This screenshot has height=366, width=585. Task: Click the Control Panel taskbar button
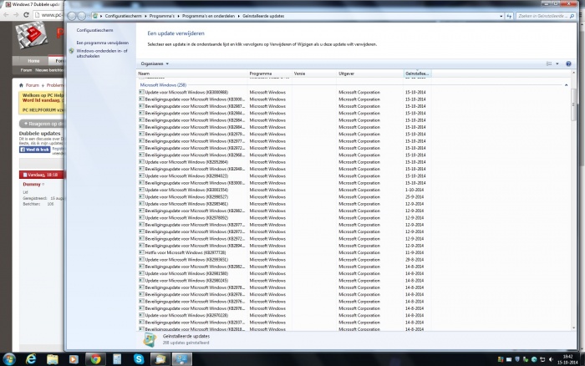click(x=182, y=359)
